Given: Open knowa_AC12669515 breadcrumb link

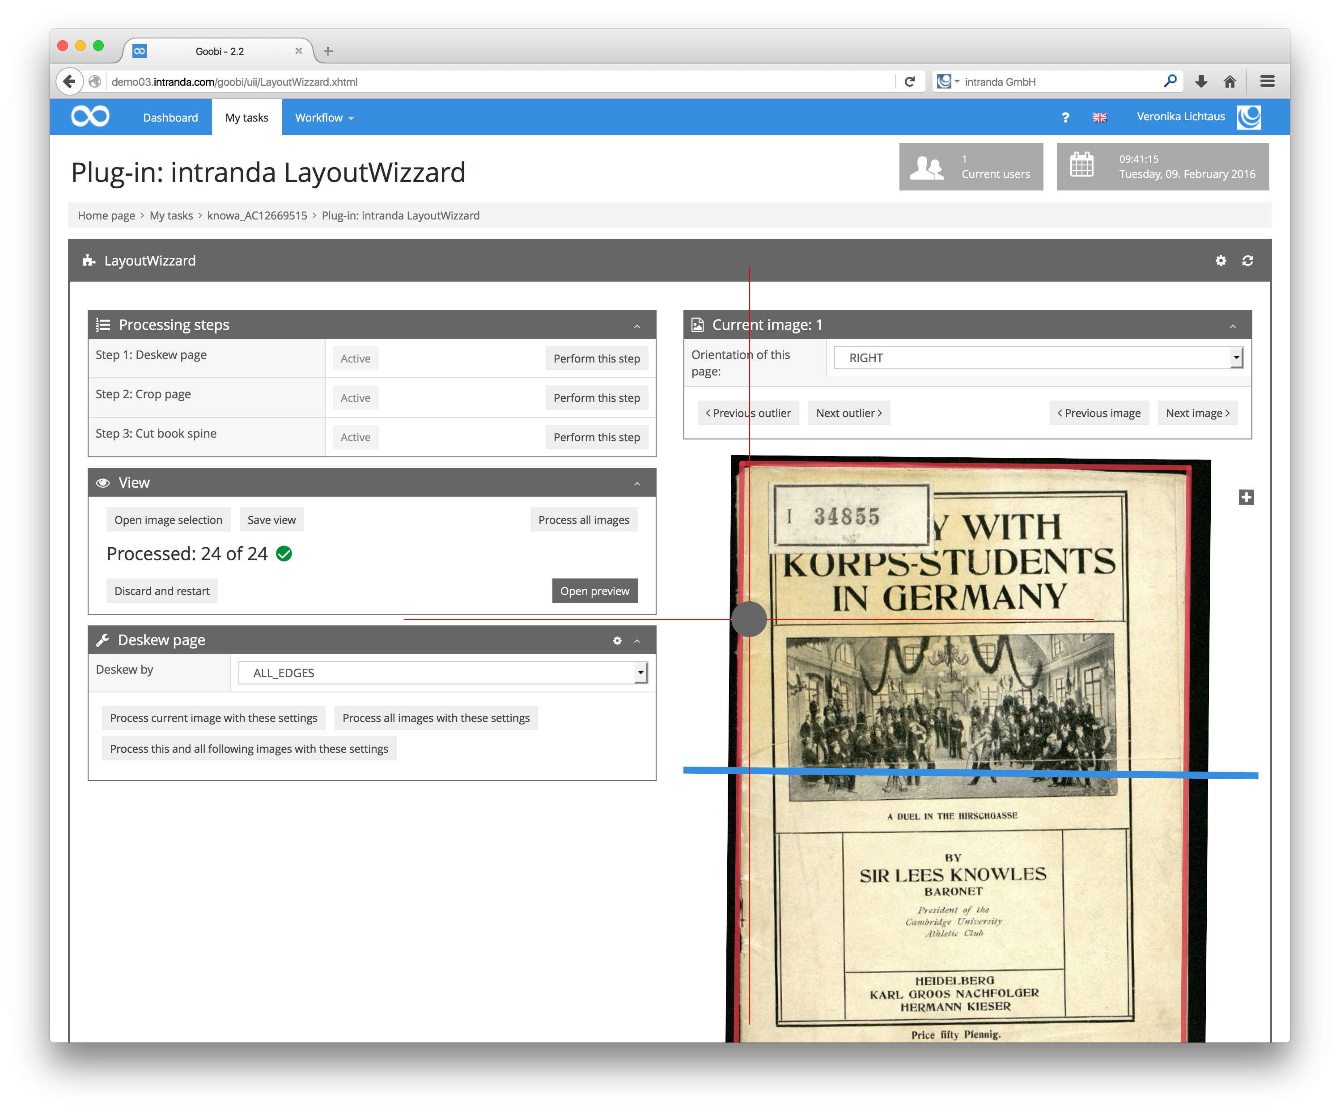Looking at the screenshot, I should [x=257, y=215].
